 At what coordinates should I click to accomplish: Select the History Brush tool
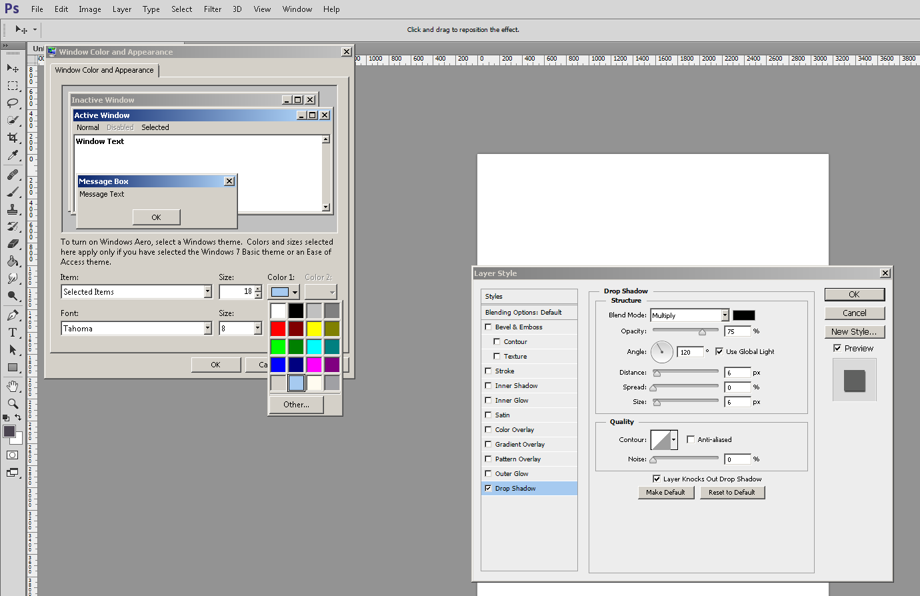pyautogui.click(x=13, y=226)
